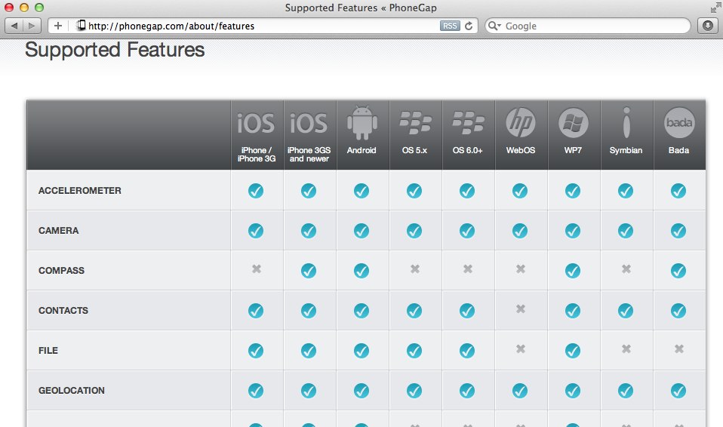Click the Bada logo
723x427 pixels.
(679, 123)
